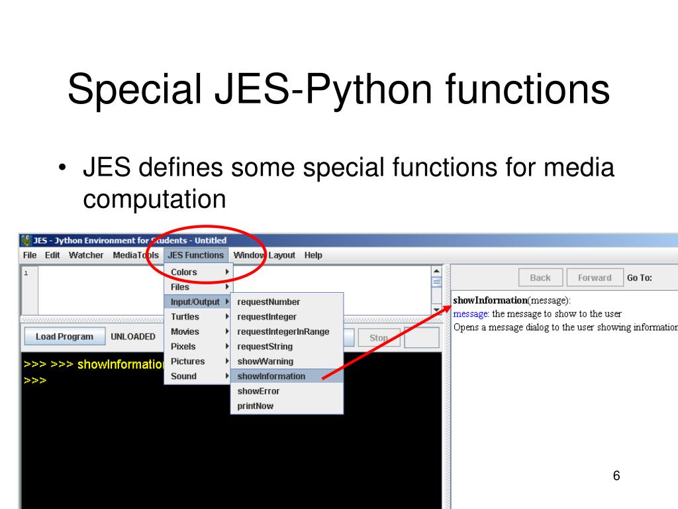Open the MediaTools menu
678x509 pixels.
pyautogui.click(x=136, y=255)
